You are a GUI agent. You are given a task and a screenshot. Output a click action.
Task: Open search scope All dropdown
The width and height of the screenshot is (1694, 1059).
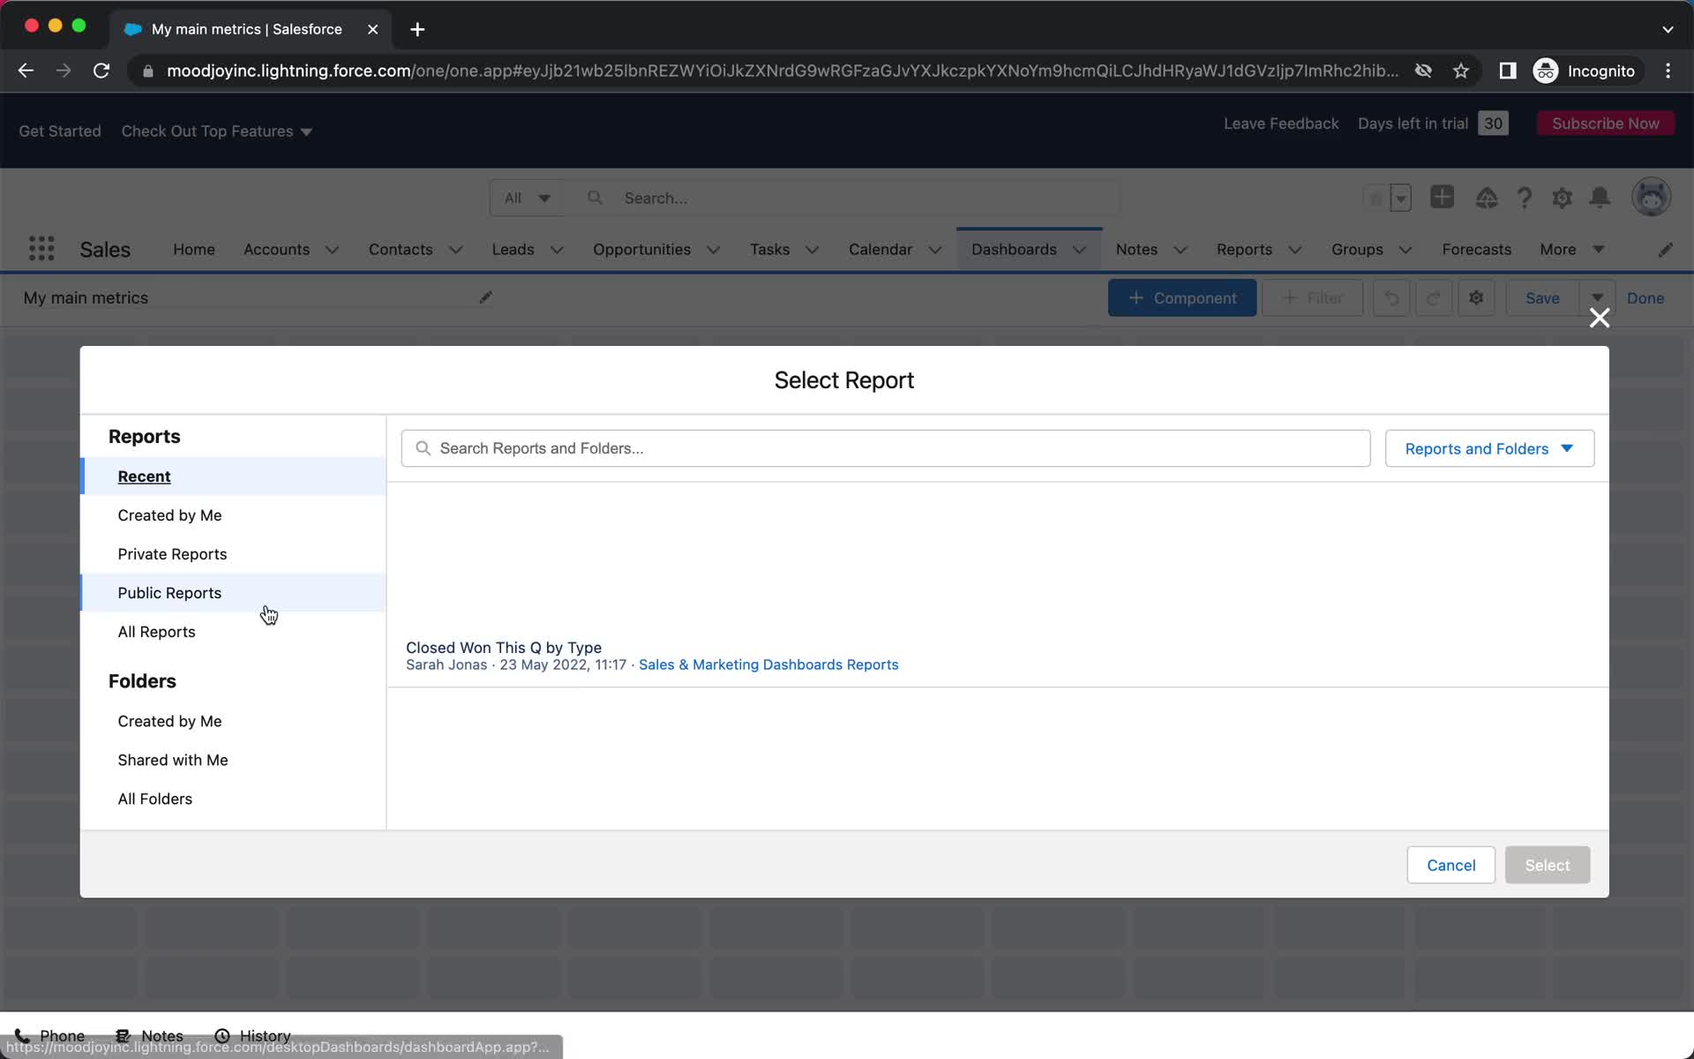pos(527,198)
